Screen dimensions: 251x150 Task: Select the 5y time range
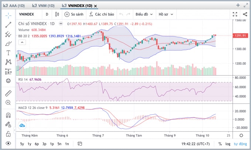pos(22,144)
